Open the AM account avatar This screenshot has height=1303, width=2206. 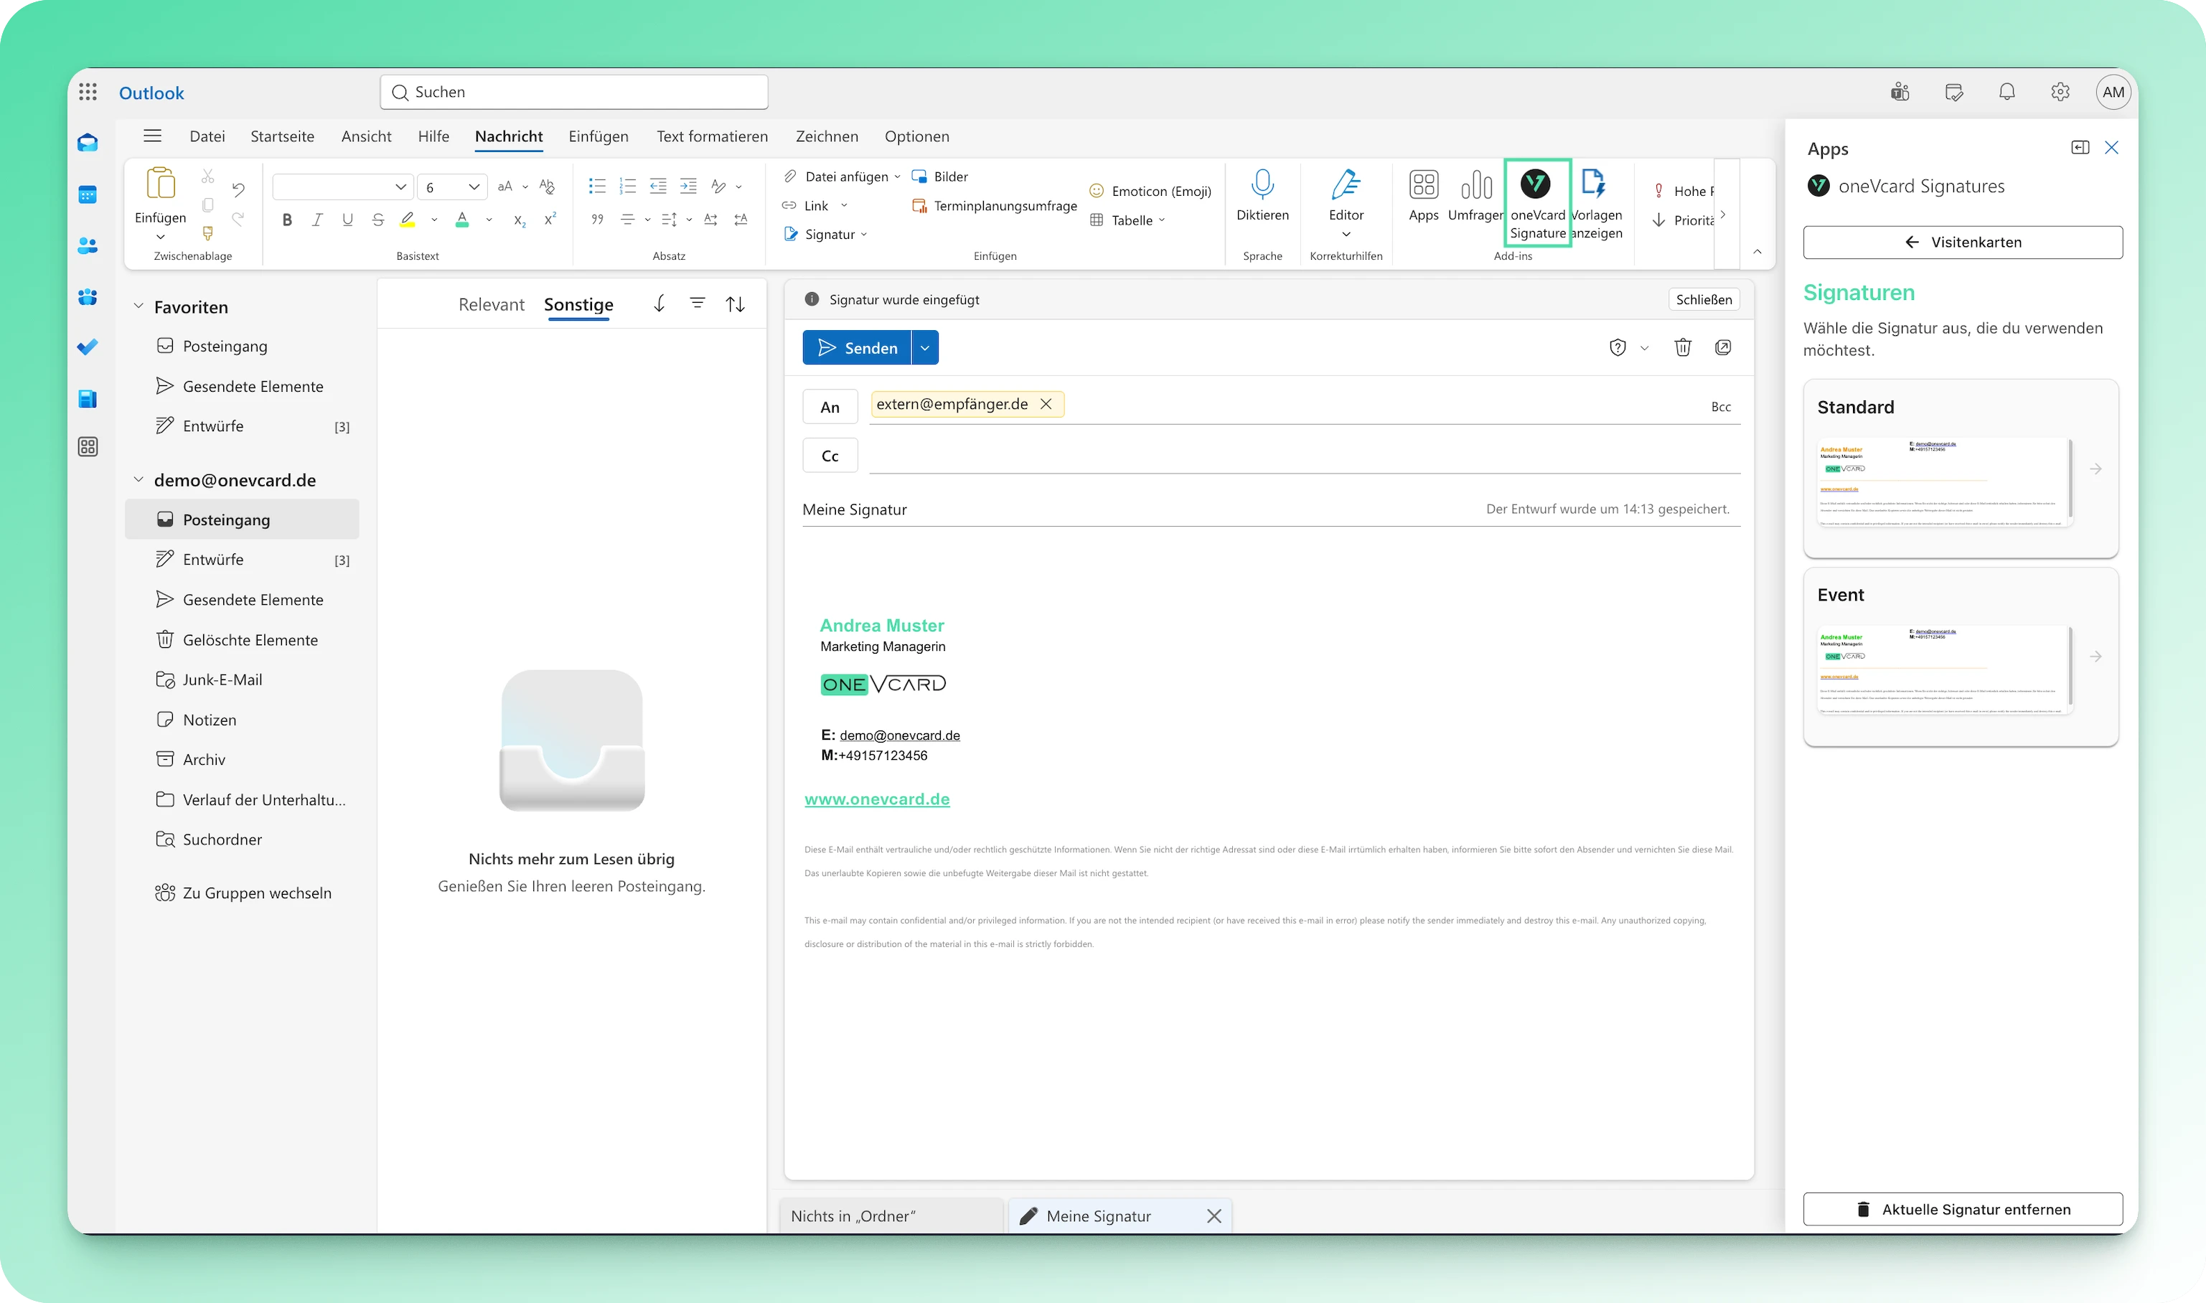click(2113, 92)
